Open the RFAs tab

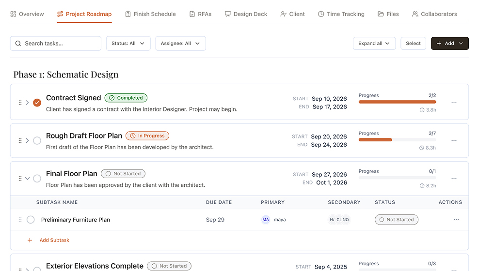[x=200, y=14]
